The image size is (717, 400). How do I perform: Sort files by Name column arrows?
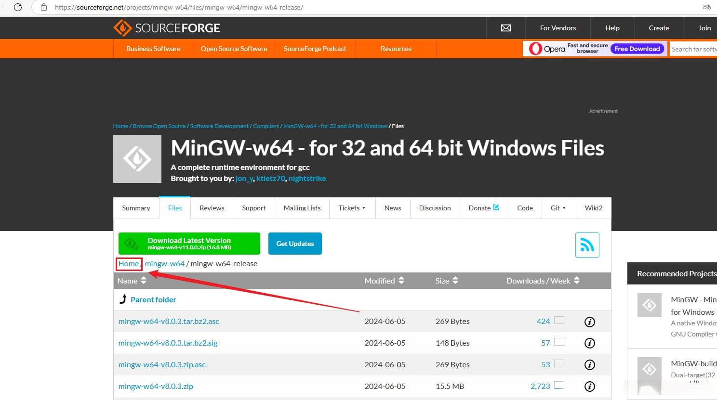143,281
